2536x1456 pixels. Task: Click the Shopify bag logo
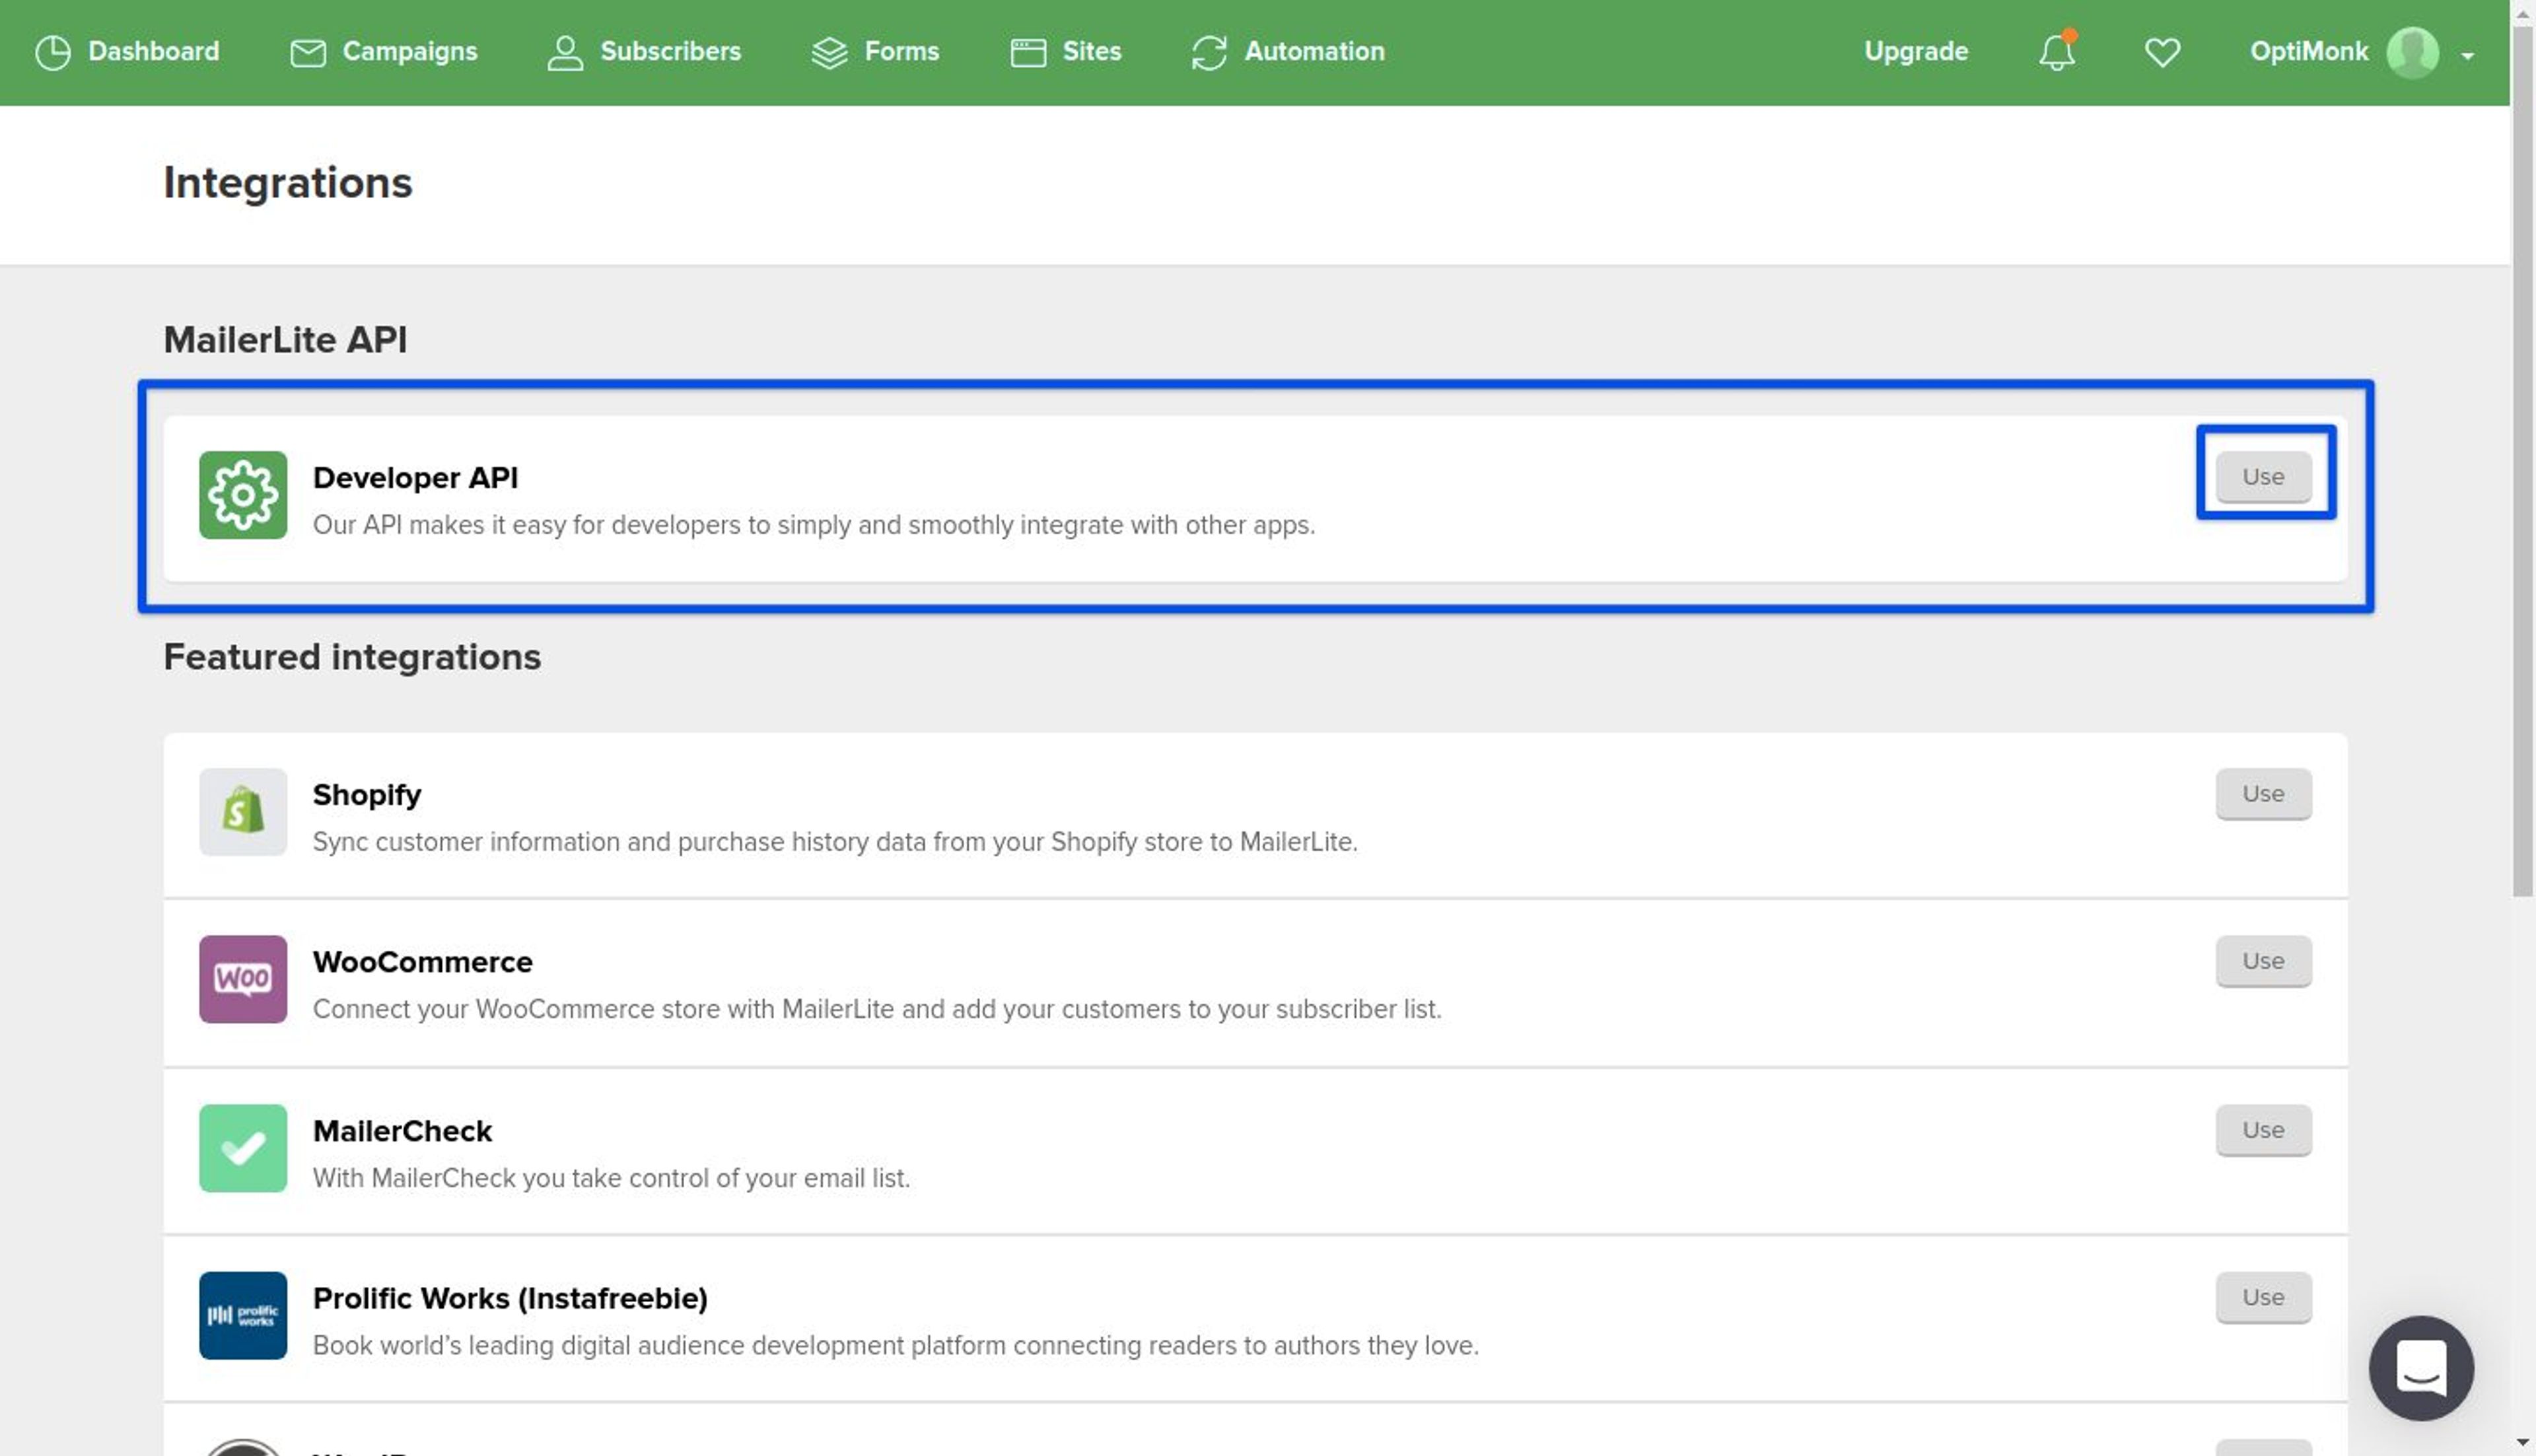pyautogui.click(x=243, y=812)
